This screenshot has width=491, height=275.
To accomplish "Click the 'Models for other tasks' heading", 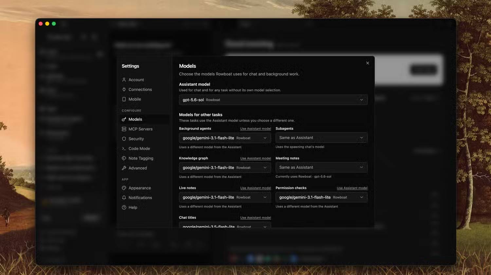I will pos(201,115).
